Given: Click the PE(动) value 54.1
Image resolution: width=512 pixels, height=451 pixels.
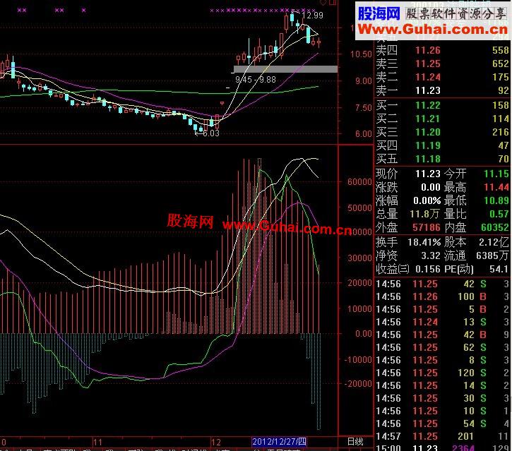Looking at the screenshot, I should point(499,269).
